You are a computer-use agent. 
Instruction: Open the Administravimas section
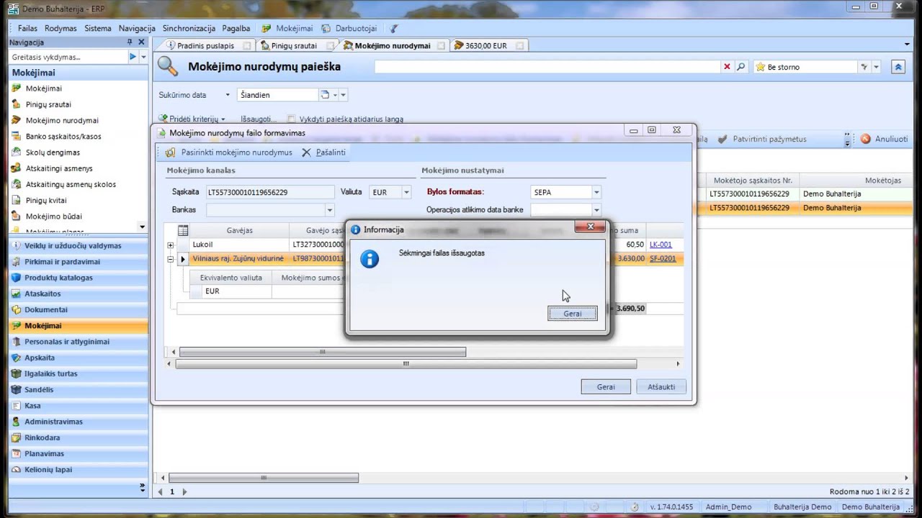point(78,422)
